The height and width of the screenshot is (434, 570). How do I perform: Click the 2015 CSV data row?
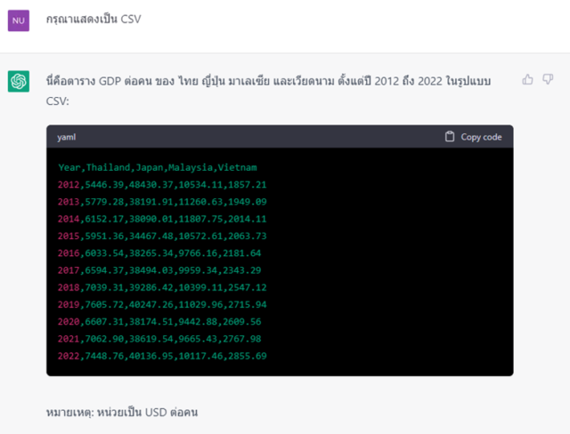click(x=162, y=236)
